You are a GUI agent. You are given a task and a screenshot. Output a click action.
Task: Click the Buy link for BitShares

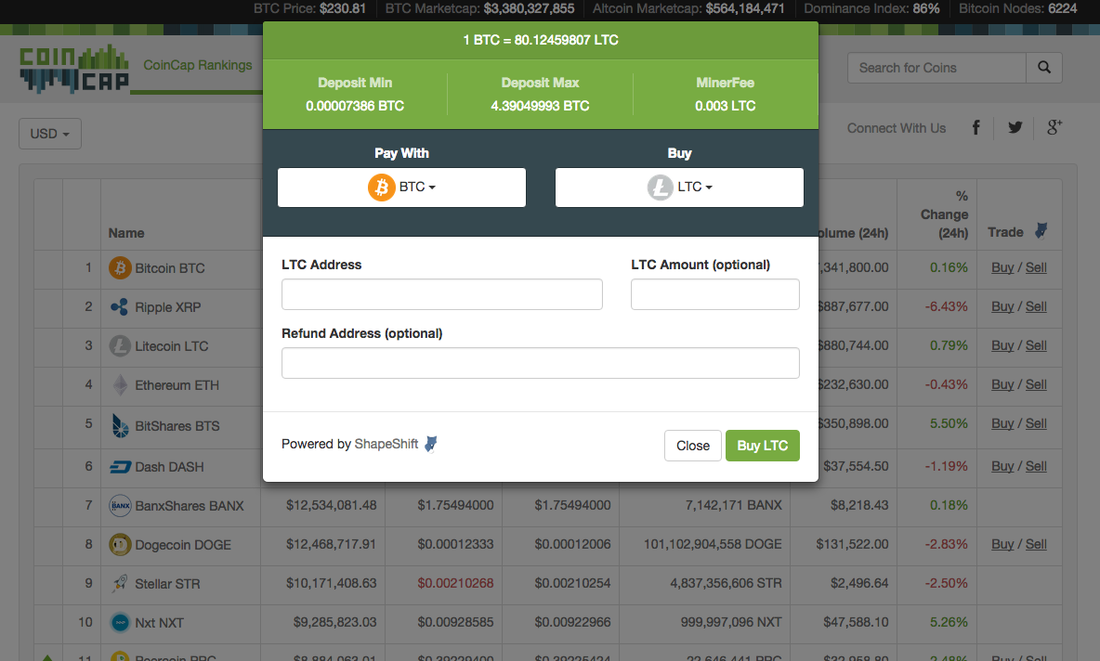pos(1002,423)
